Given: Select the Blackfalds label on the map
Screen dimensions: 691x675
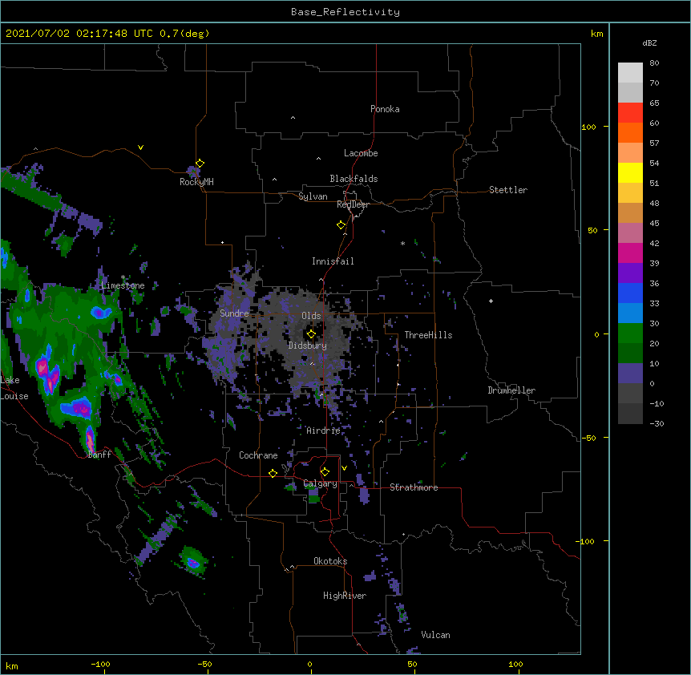Looking at the screenshot, I should tap(354, 179).
